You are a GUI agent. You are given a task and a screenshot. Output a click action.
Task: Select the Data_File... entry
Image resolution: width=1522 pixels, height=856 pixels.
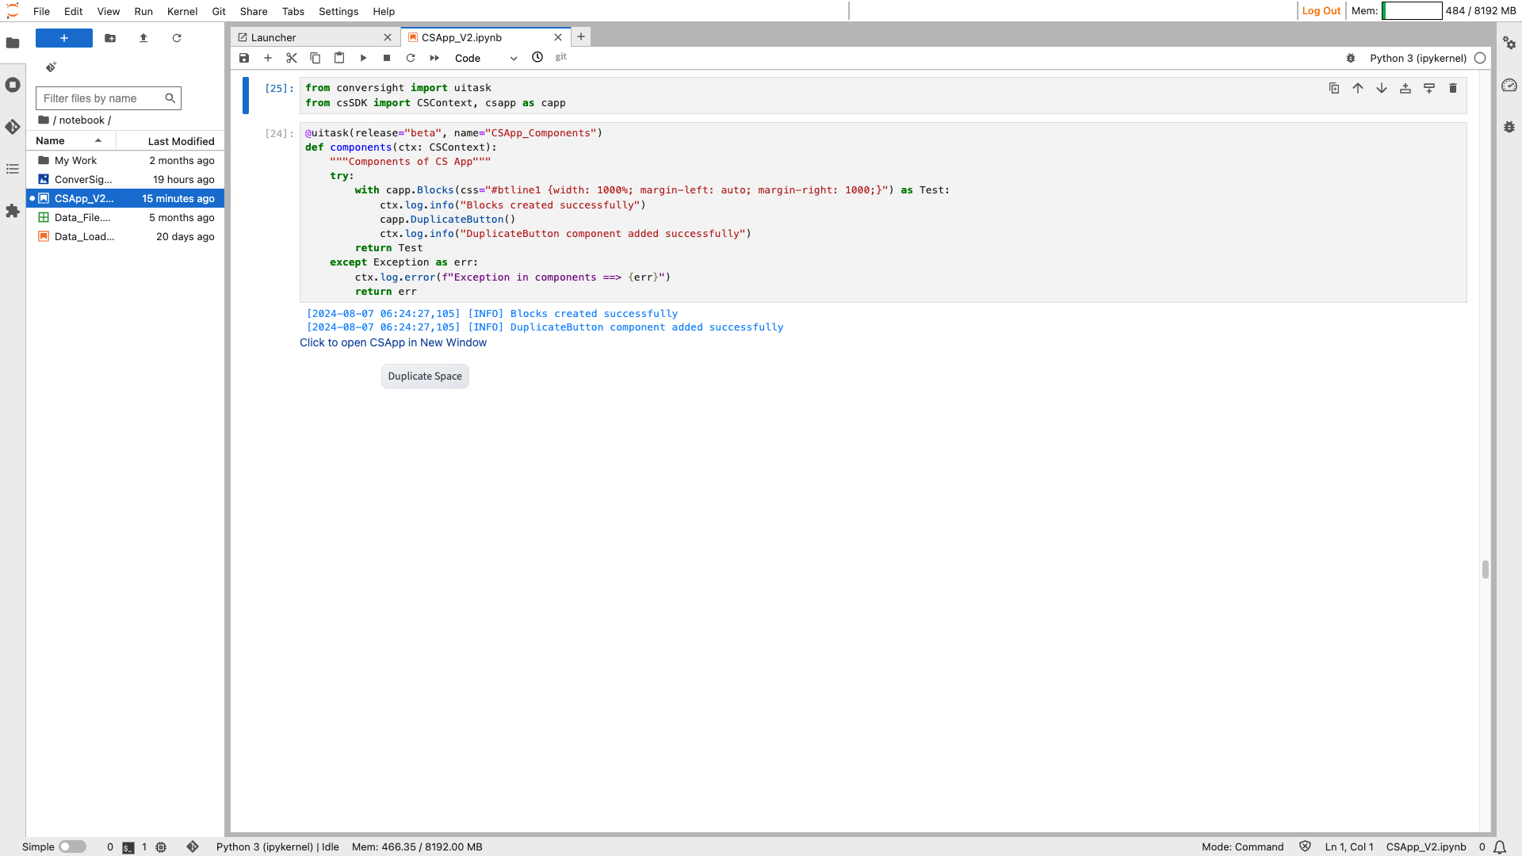(126, 217)
